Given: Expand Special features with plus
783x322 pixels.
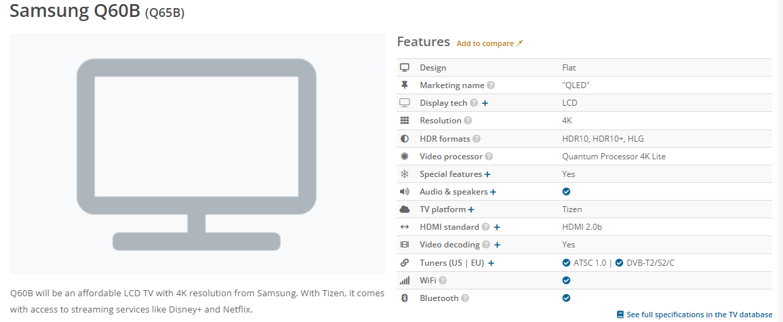Looking at the screenshot, I should 487,174.
